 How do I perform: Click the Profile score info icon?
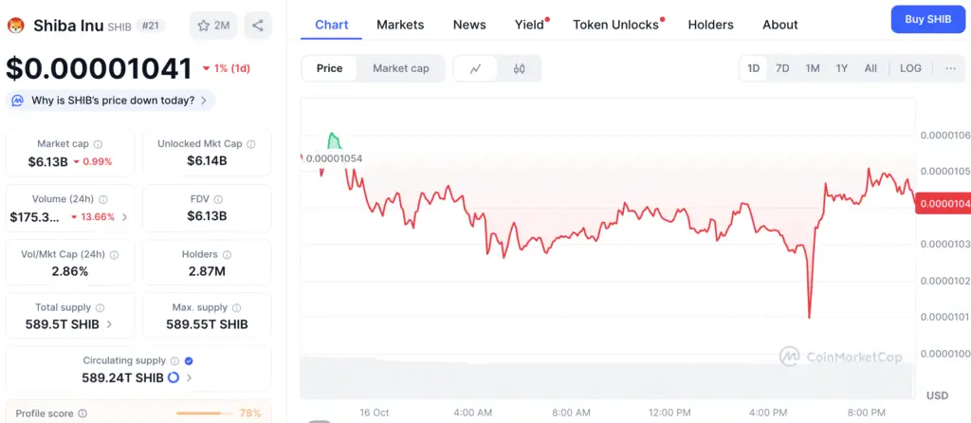tap(82, 414)
